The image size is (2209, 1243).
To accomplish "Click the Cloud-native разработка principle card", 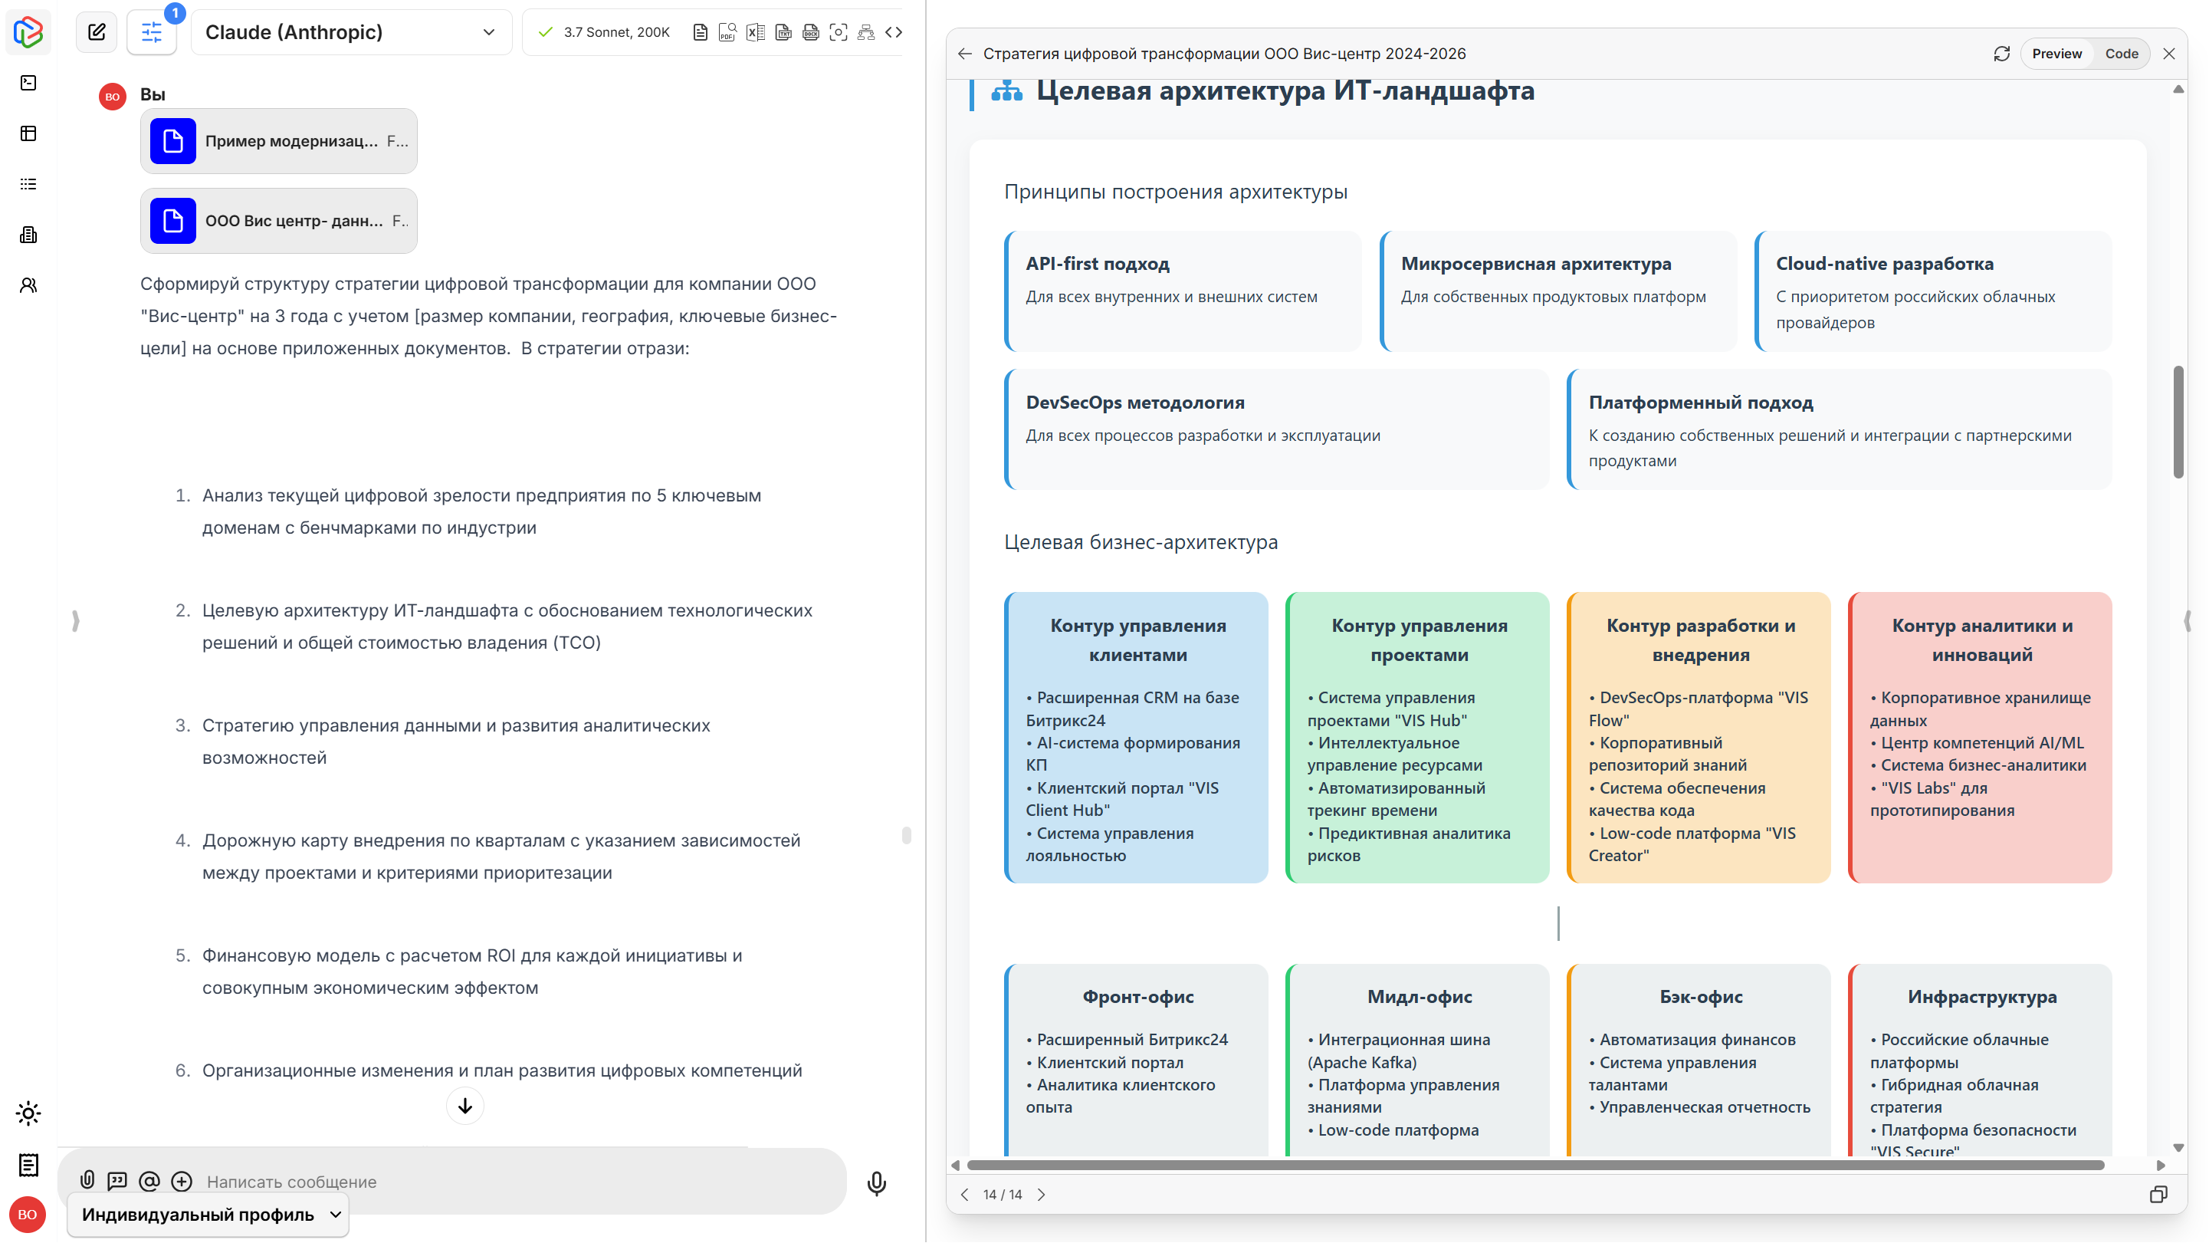I will 1934,291.
